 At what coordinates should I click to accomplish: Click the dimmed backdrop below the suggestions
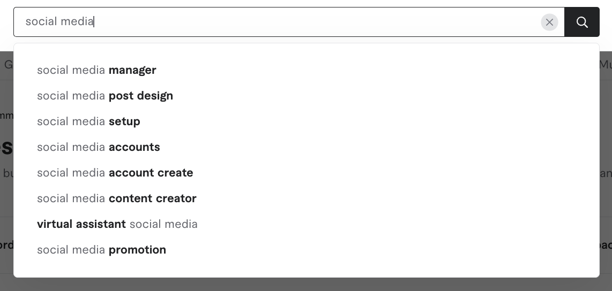pos(305,285)
